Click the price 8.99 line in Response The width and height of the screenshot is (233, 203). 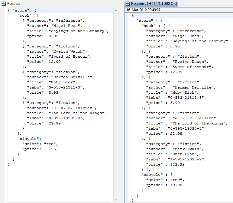(163, 103)
